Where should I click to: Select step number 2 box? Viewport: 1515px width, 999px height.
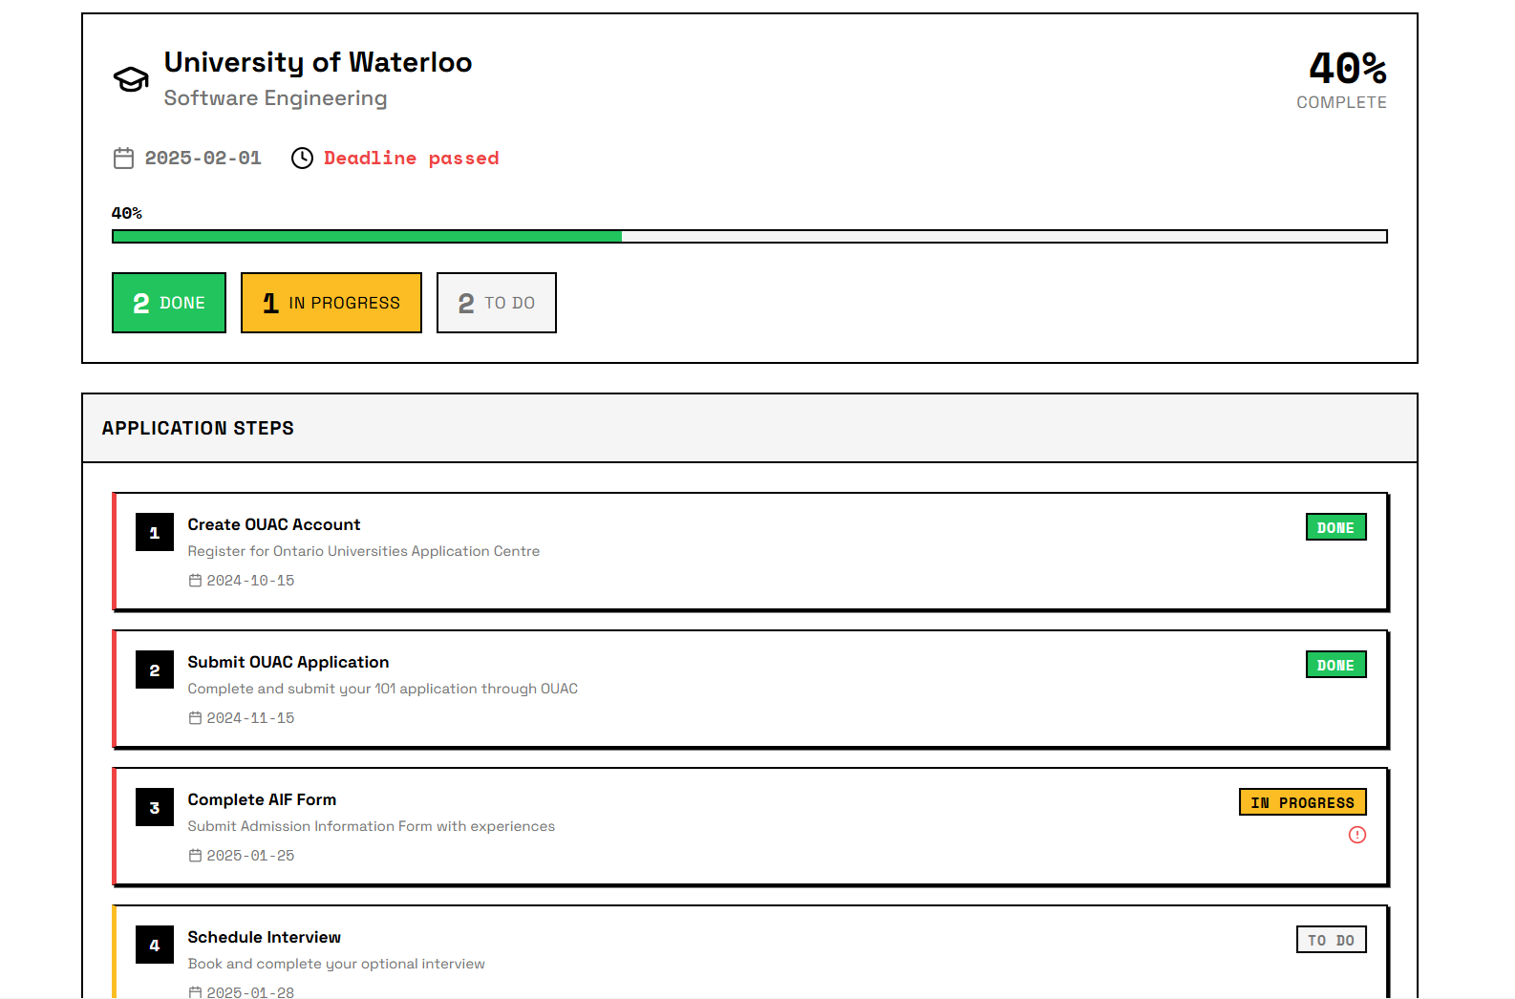tap(155, 670)
